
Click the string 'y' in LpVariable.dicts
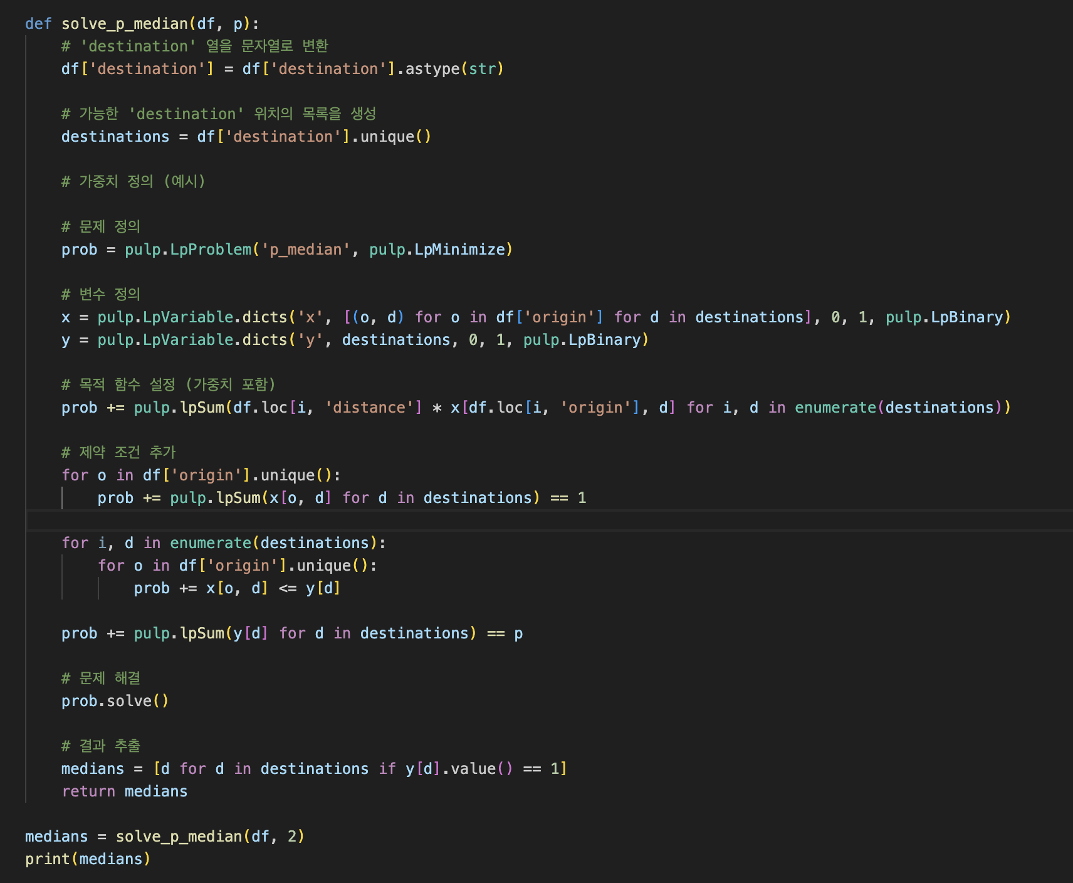(x=310, y=340)
